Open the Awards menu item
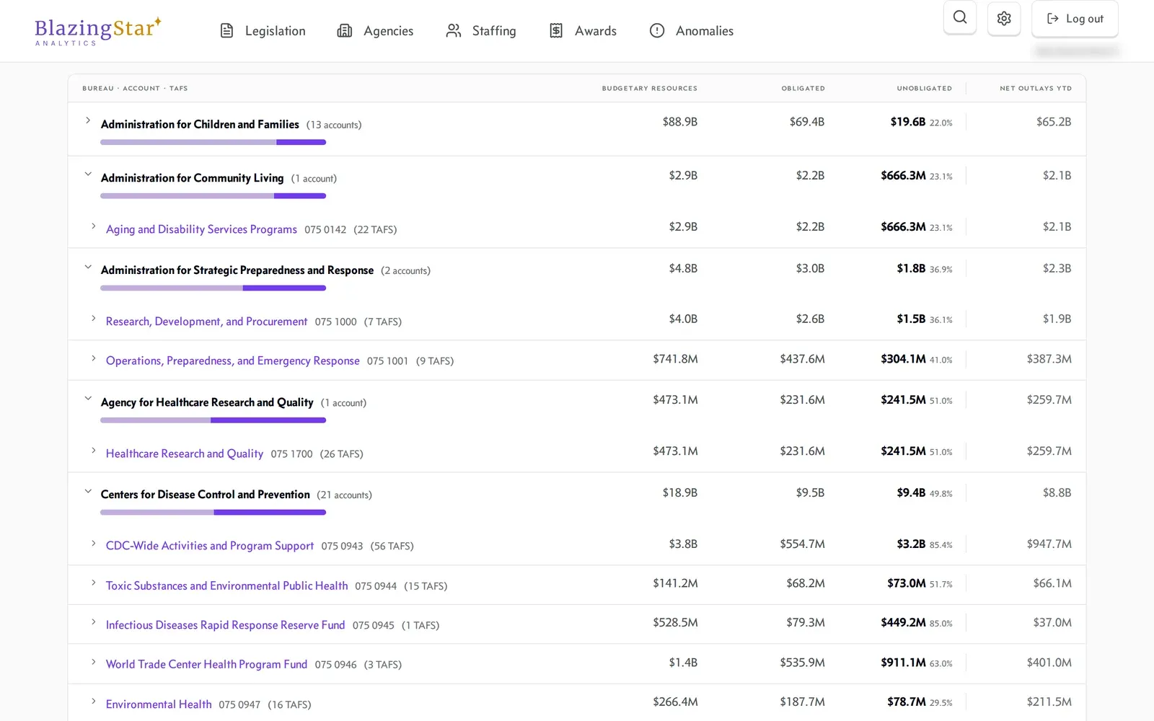Image resolution: width=1154 pixels, height=721 pixels. coord(583,31)
